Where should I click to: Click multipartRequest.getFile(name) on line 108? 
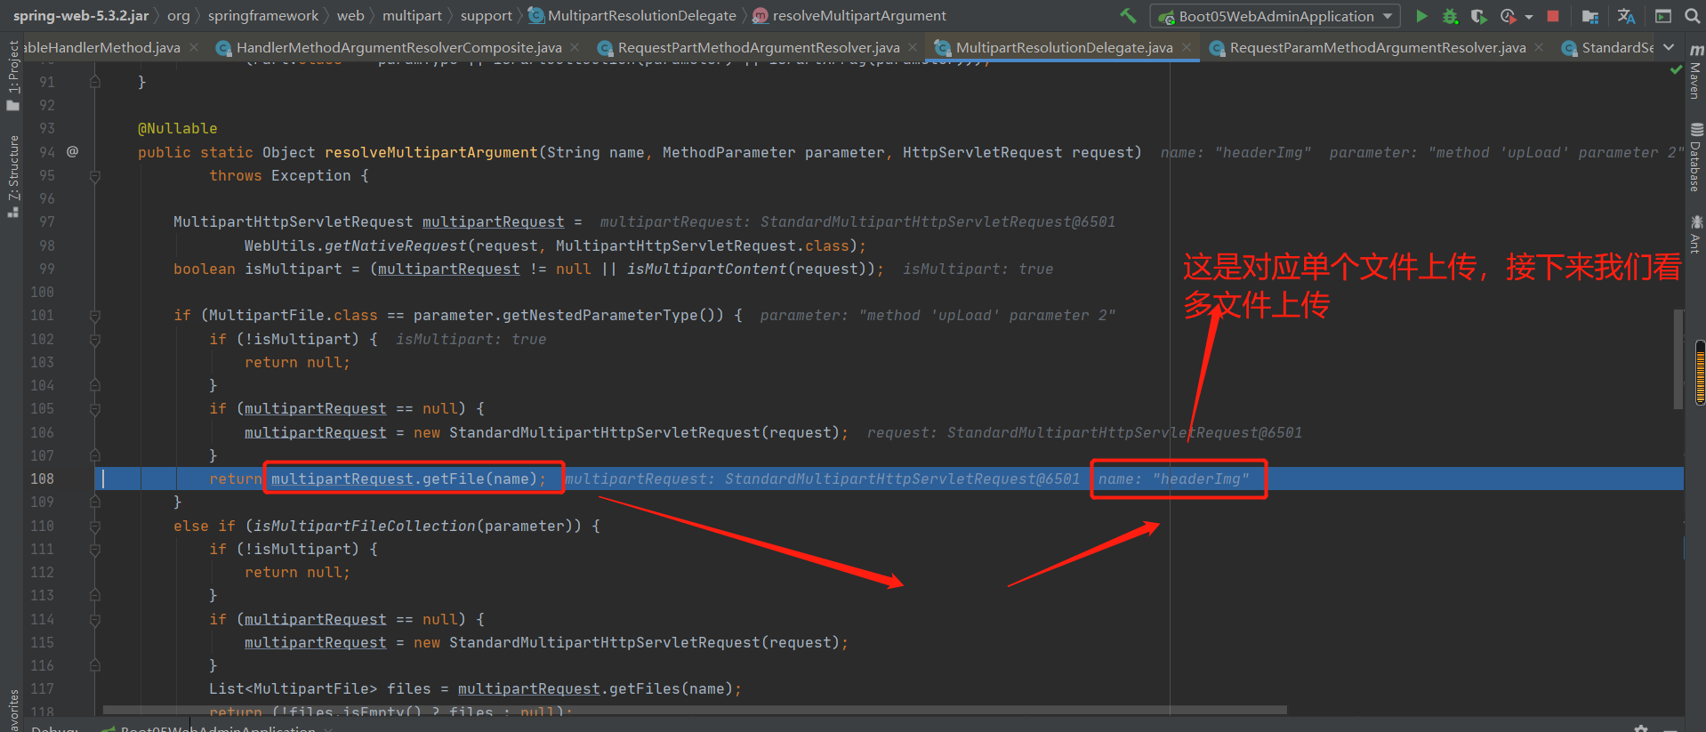404,479
